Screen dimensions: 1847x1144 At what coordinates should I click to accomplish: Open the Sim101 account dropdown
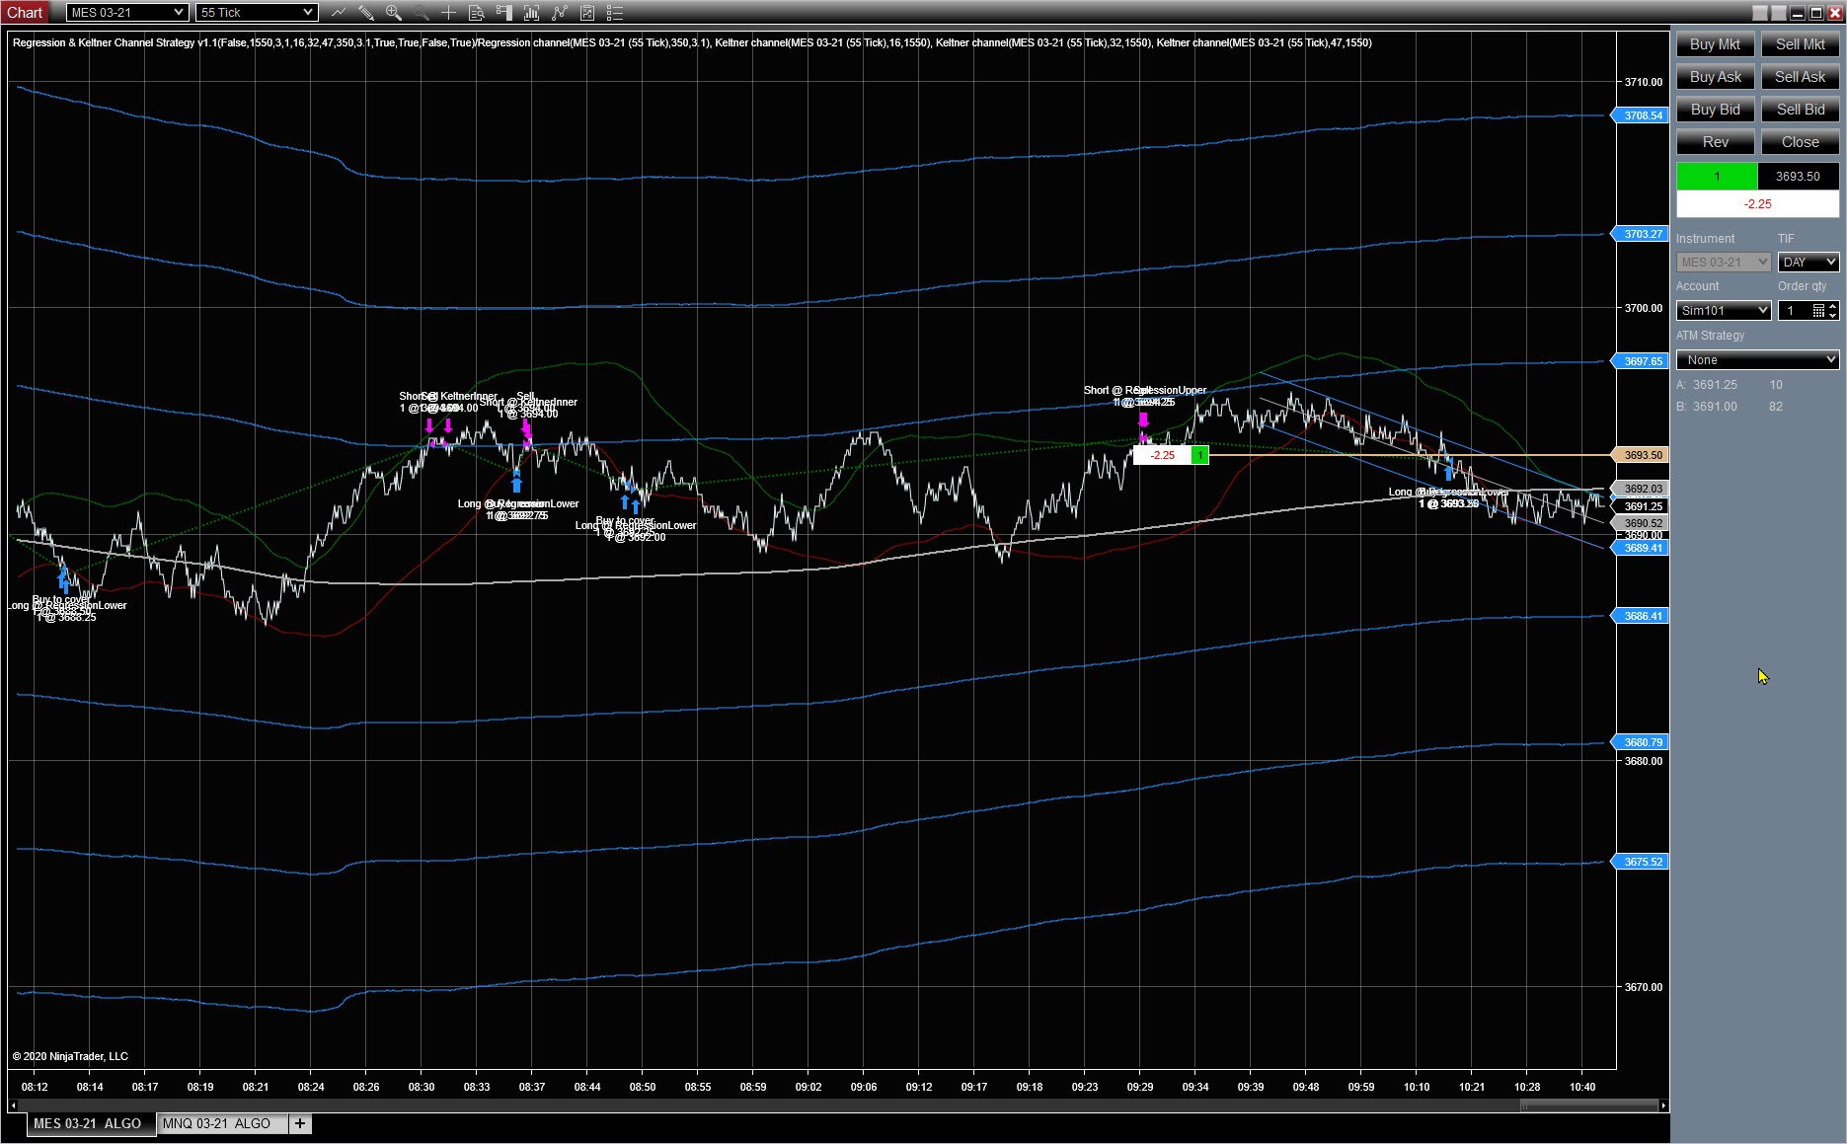(1724, 310)
